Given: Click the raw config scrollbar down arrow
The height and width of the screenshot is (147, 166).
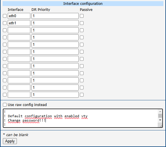Looking at the screenshot, I should [160, 120].
